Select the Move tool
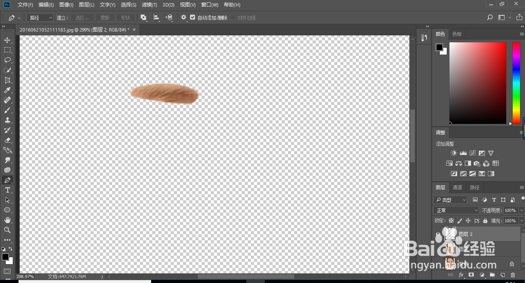Screen dimensions: 525x283 (x=7, y=40)
